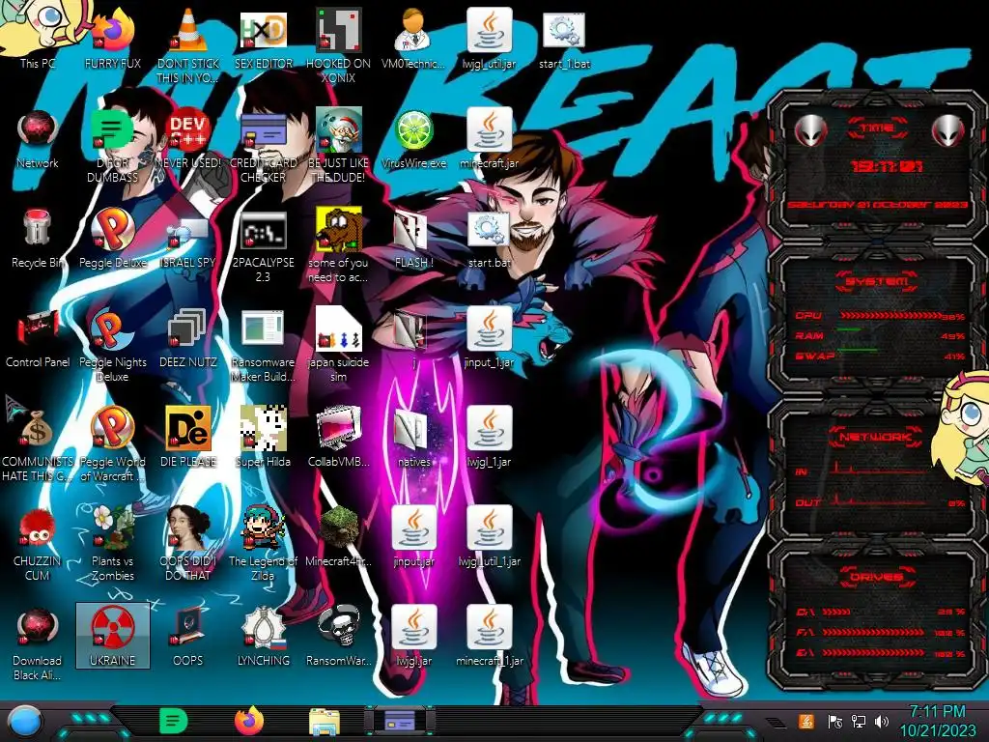Select the DIE PLEASE shortcut
Screen dimensions: 989x742
click(188, 438)
